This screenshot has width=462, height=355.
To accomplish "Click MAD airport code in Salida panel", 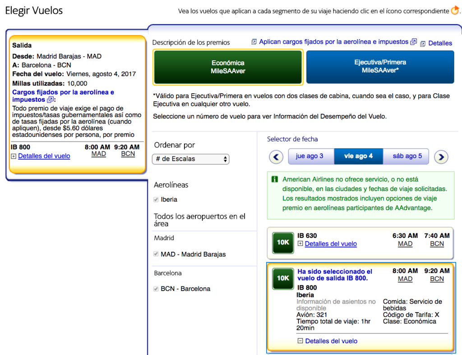I will pyautogui.click(x=98, y=154).
